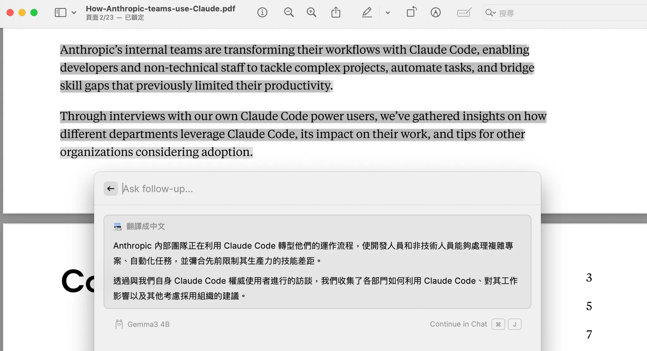Click the ⌘ key shortcut badge
Viewport: 647px width, 351px height.
[498, 324]
